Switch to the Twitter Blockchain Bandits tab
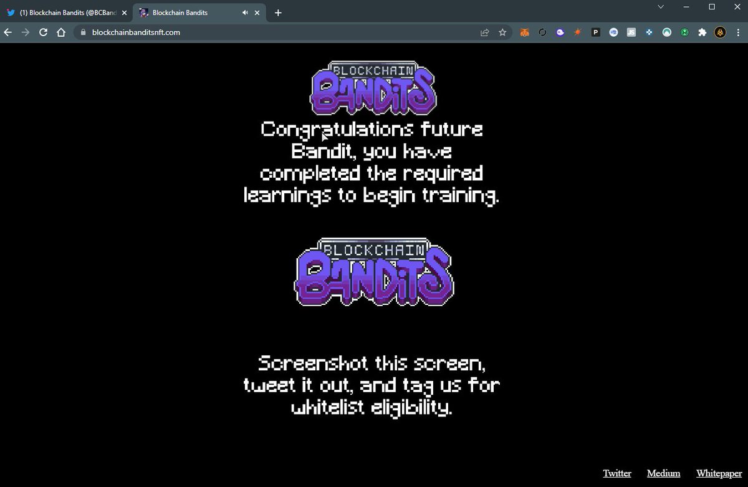This screenshot has height=487, width=748. pos(66,12)
